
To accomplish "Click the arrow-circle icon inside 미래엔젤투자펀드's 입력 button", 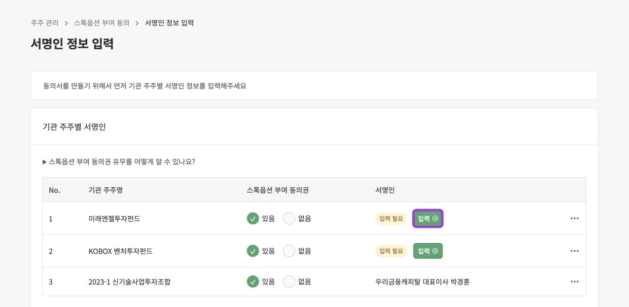I will [x=434, y=218].
